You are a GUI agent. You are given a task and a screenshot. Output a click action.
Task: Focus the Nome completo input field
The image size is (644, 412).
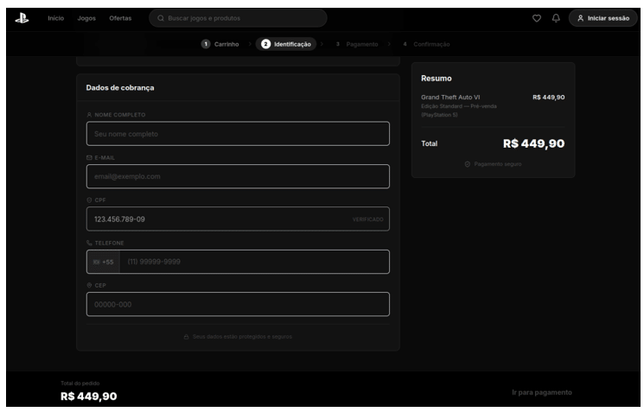click(x=238, y=134)
